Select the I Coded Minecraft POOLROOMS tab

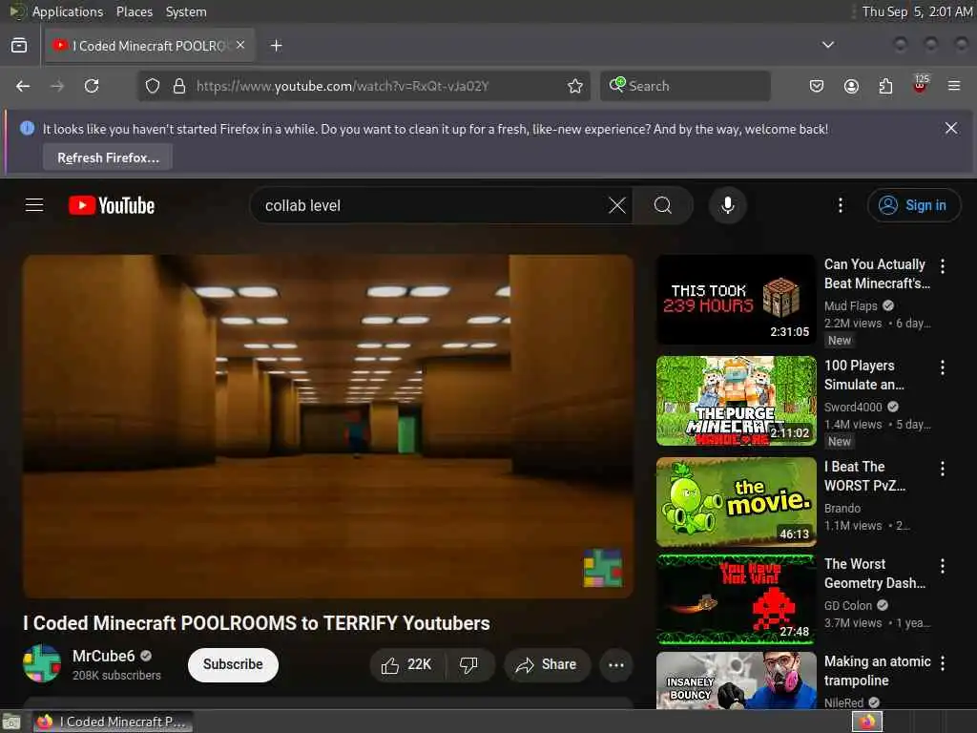point(150,46)
